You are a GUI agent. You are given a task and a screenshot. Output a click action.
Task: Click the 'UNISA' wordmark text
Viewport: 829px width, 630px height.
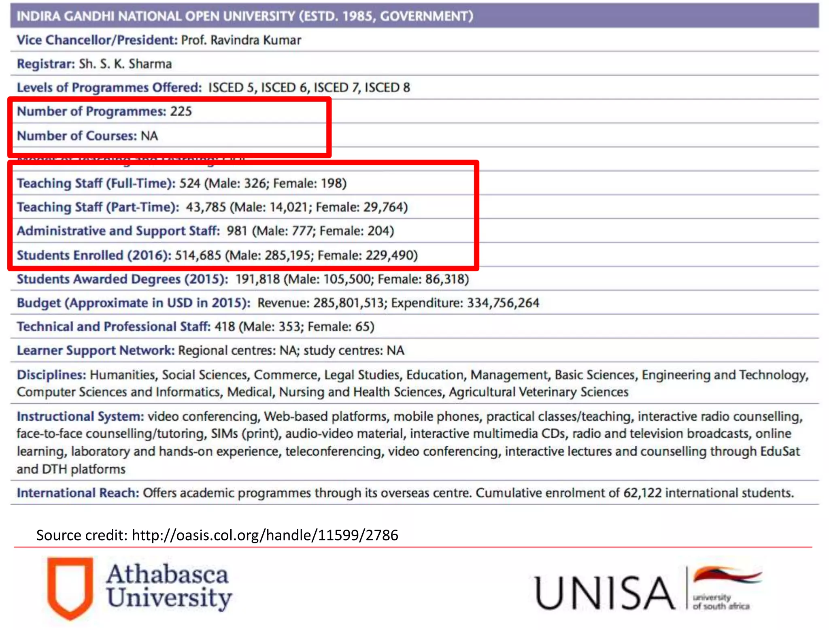pyautogui.click(x=605, y=593)
